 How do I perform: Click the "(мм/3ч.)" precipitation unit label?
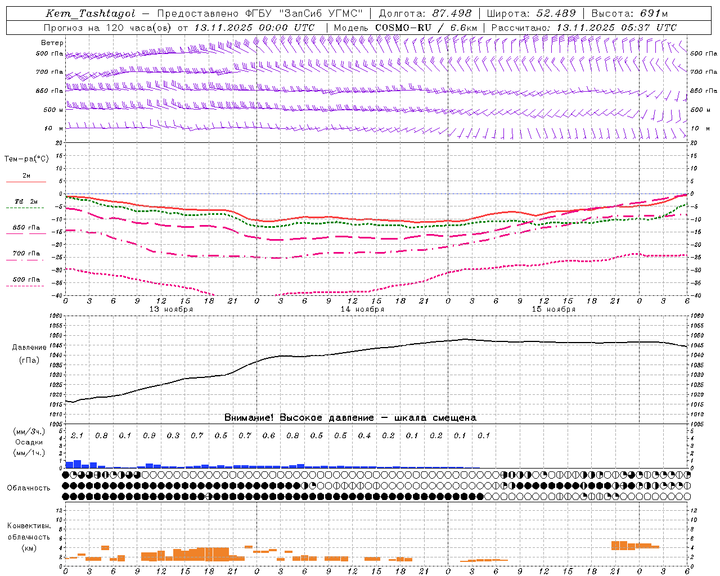pyautogui.click(x=29, y=431)
